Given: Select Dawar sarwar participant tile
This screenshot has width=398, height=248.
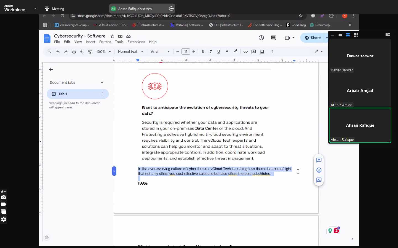Looking at the screenshot, I should 360,56.
